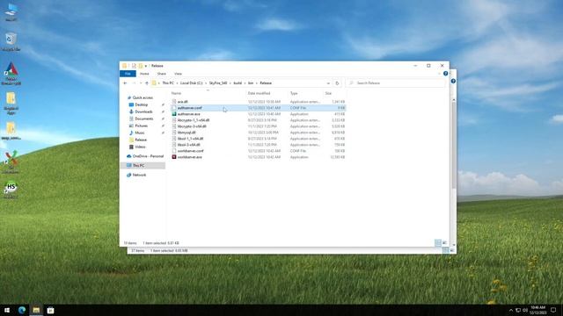The height and width of the screenshot is (316, 563).
Task: Click the back window's vertical scrollbar
Action: pos(454,145)
